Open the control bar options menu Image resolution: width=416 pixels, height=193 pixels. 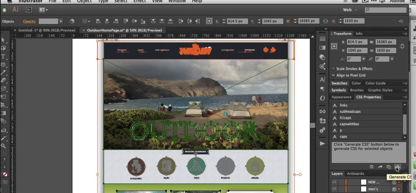pyautogui.click(x=401, y=21)
